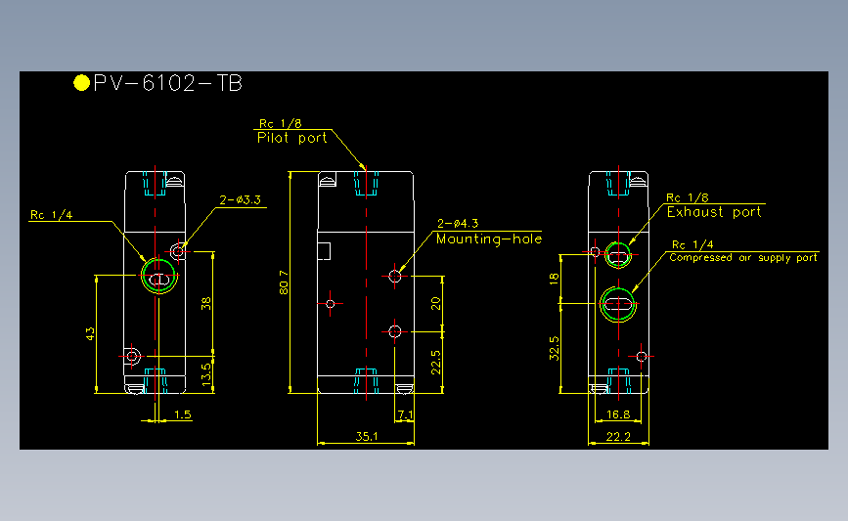
Task: Click the 'Pilot port' label
Action: [x=292, y=138]
